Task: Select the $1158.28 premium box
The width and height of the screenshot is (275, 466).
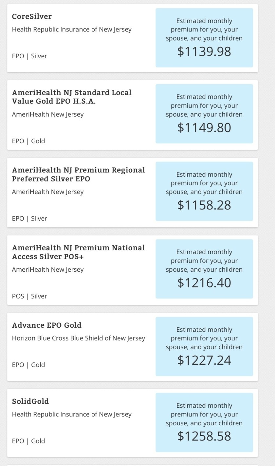Action: [204, 191]
